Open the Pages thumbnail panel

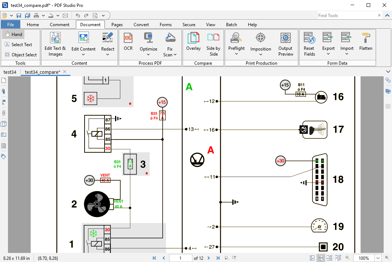pyautogui.click(x=4, y=80)
